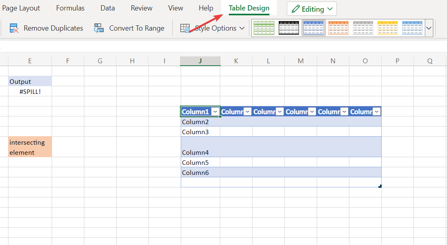Select column header M

(301, 61)
